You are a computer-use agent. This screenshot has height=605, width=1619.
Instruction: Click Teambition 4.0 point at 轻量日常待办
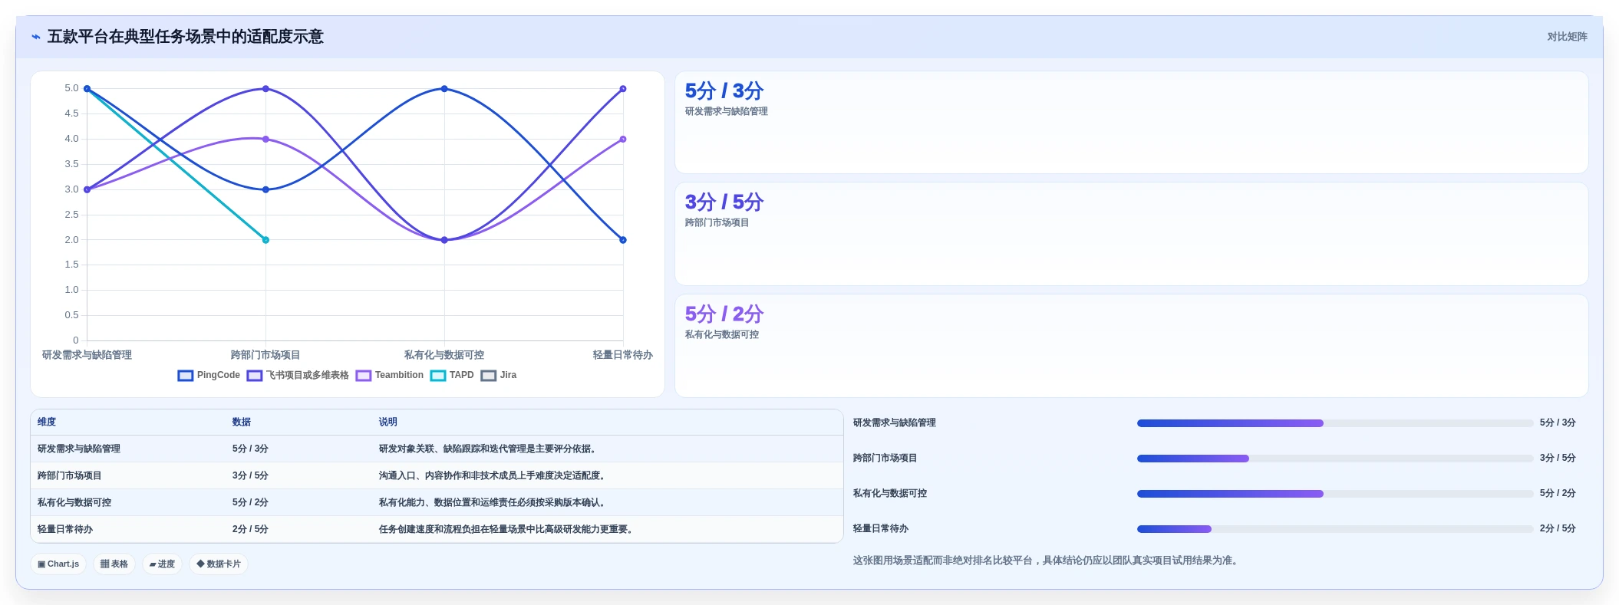coord(623,139)
